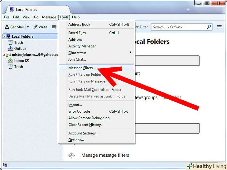Expand the Chat status submenu arrow
Screen dimensions: 227x170
pos(131,53)
